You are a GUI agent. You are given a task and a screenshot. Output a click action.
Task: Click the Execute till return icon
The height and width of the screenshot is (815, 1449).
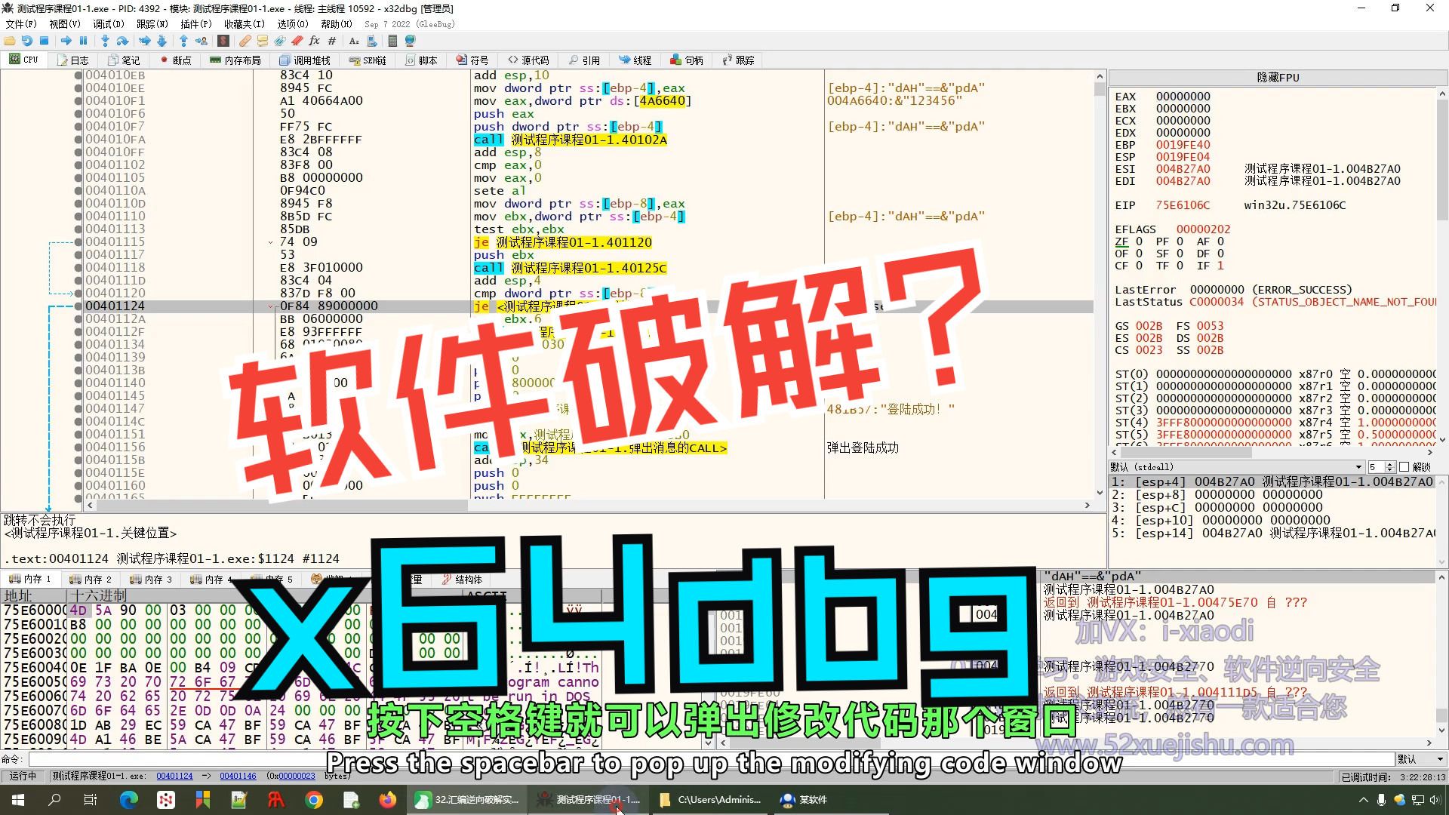183,41
